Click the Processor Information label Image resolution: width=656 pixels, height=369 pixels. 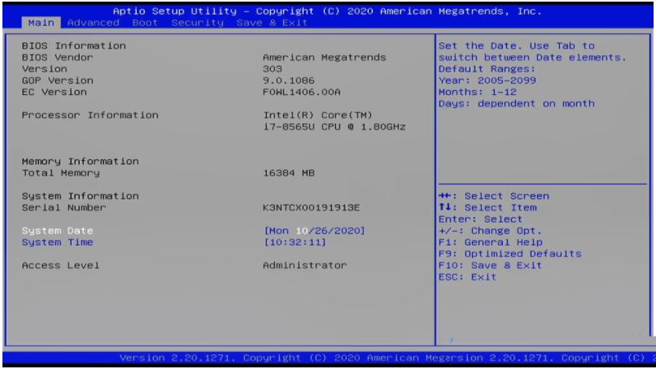click(x=90, y=115)
